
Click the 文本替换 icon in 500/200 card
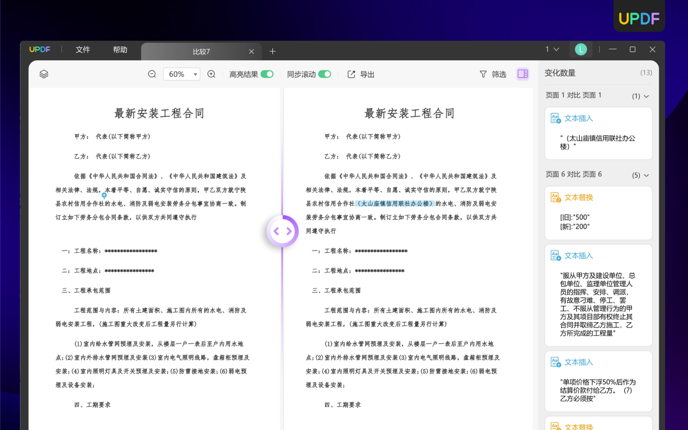(x=556, y=197)
